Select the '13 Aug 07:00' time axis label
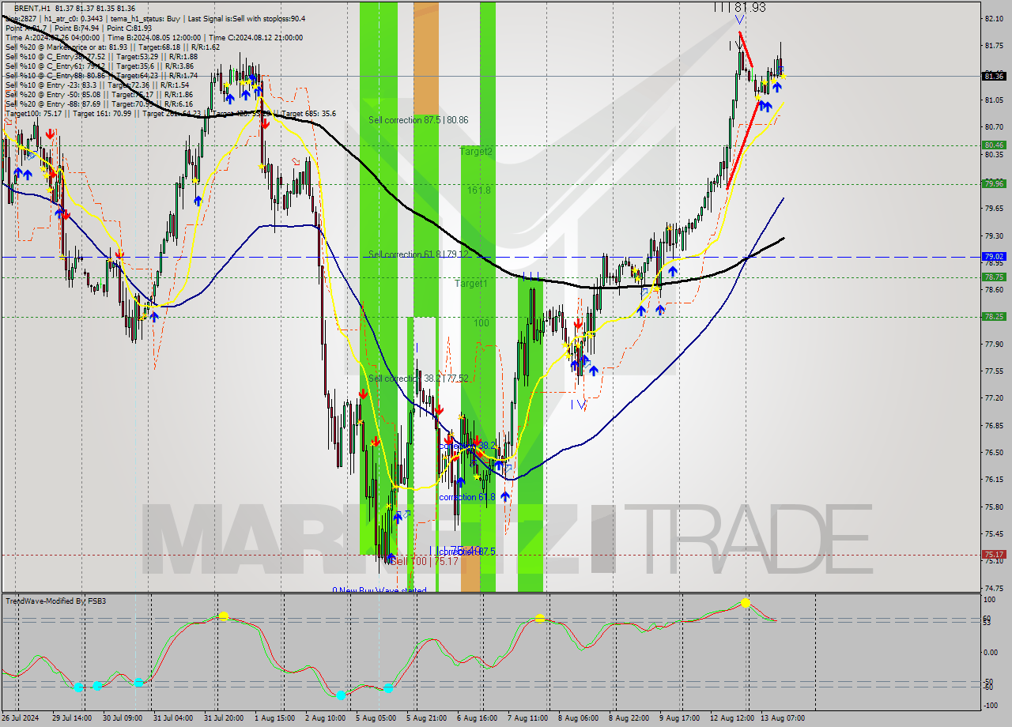Viewport: 1012px width, 727px height. [x=783, y=718]
